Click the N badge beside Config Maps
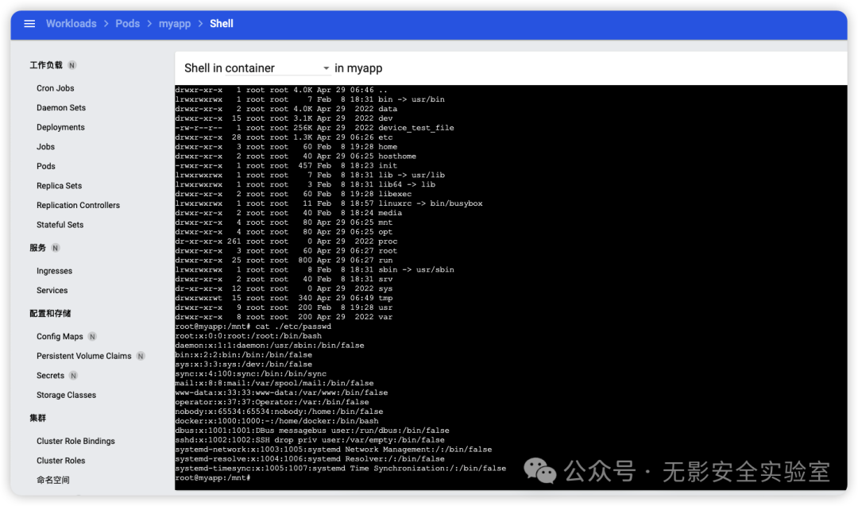This screenshot has height=506, width=858. (x=92, y=337)
